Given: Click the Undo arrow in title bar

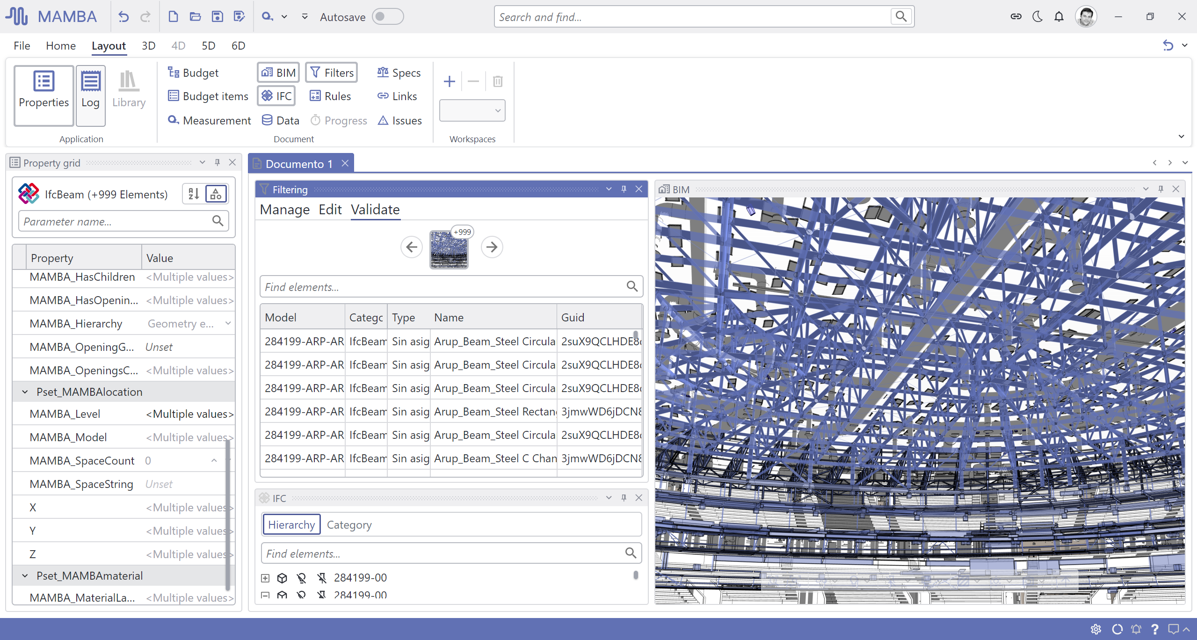Looking at the screenshot, I should point(123,17).
